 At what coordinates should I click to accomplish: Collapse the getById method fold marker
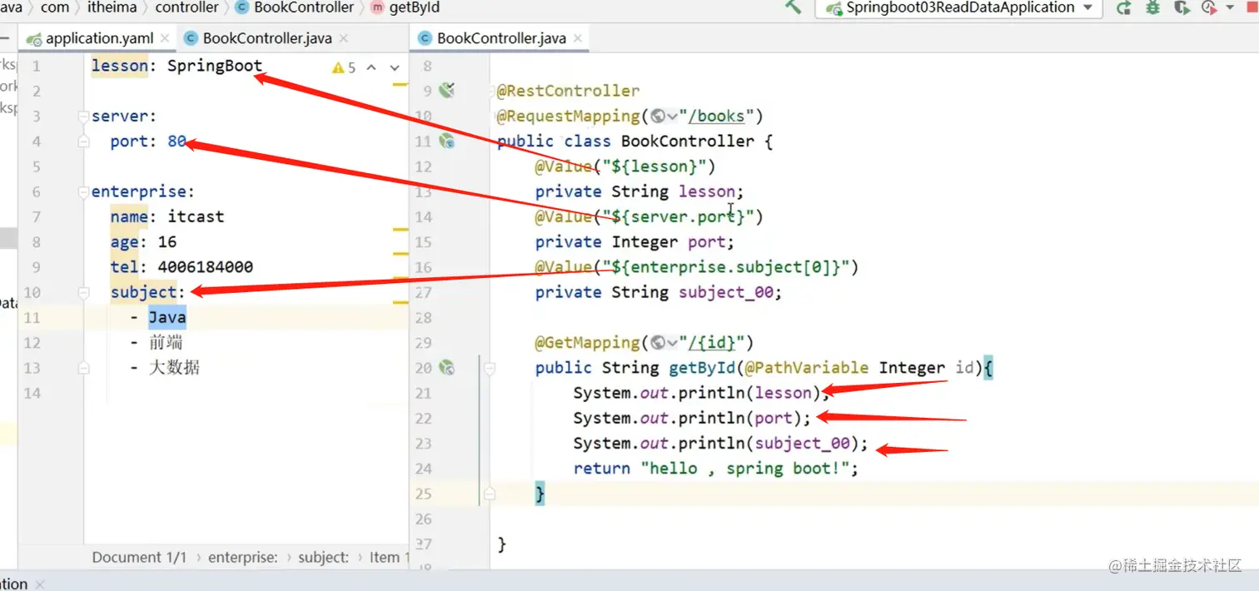click(x=490, y=367)
